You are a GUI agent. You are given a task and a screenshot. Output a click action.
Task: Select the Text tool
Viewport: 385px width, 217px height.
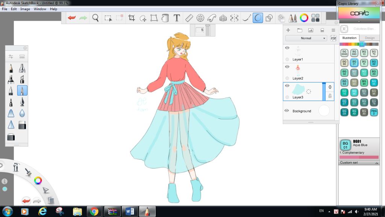177,18
